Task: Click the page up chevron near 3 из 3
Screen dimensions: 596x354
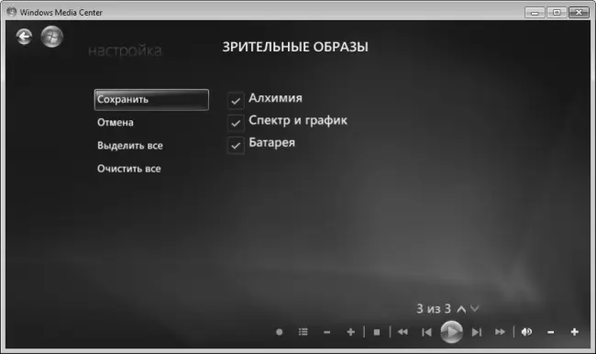Action: [x=461, y=309]
